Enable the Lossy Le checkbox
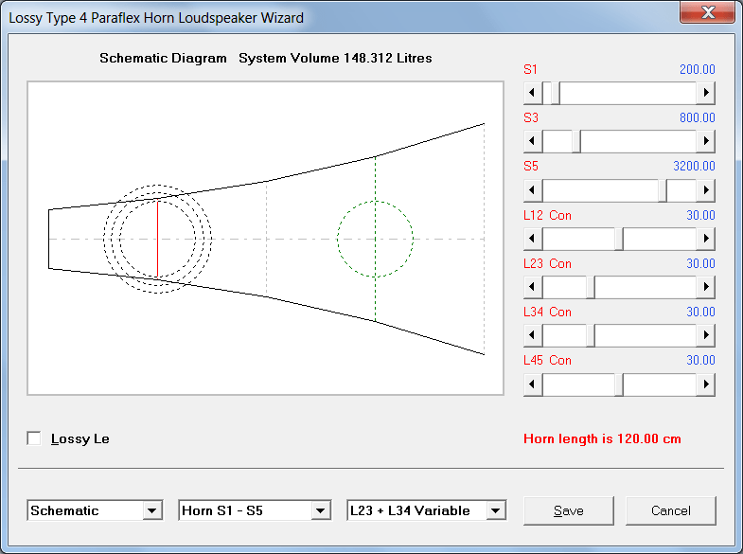Screen dimensions: 743x554 click(34, 438)
